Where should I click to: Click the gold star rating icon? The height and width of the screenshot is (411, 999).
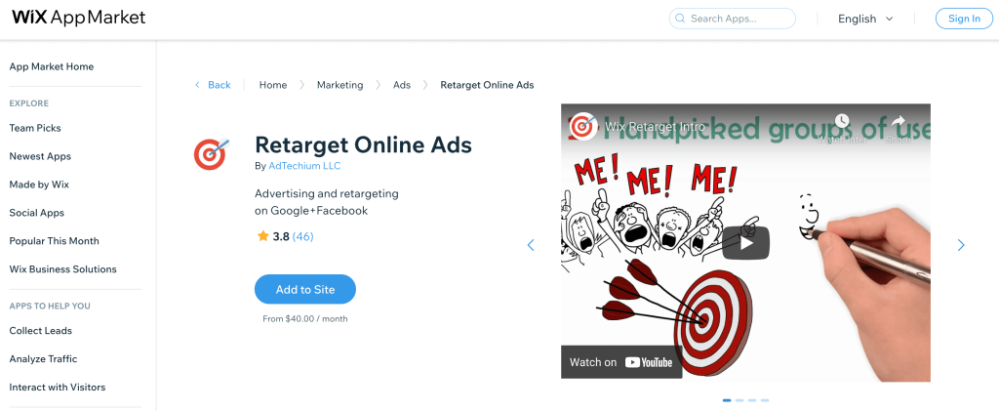coord(263,236)
